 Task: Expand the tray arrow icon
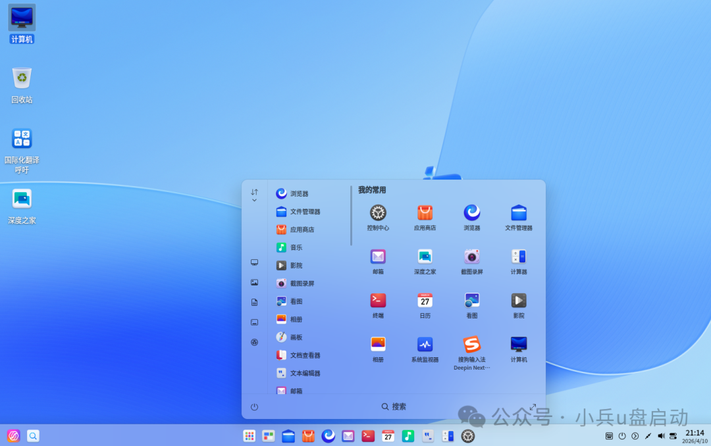click(x=635, y=436)
